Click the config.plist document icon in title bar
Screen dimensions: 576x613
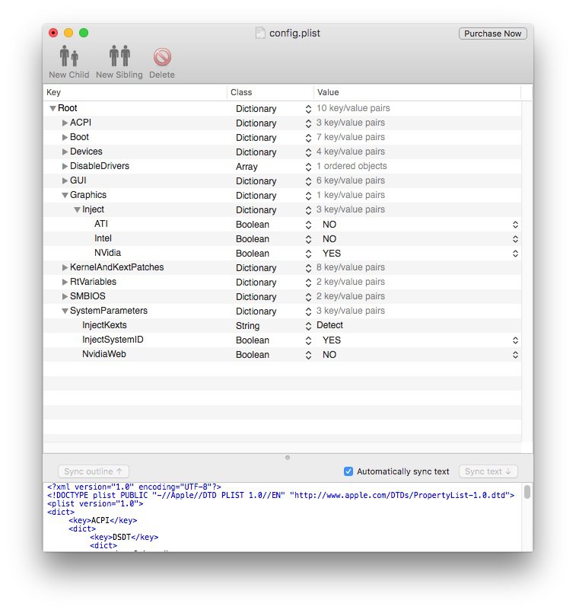pyautogui.click(x=260, y=34)
